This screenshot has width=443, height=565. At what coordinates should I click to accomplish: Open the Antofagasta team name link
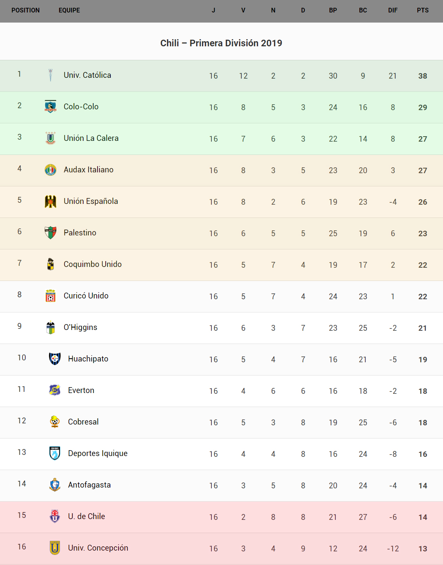(89, 485)
